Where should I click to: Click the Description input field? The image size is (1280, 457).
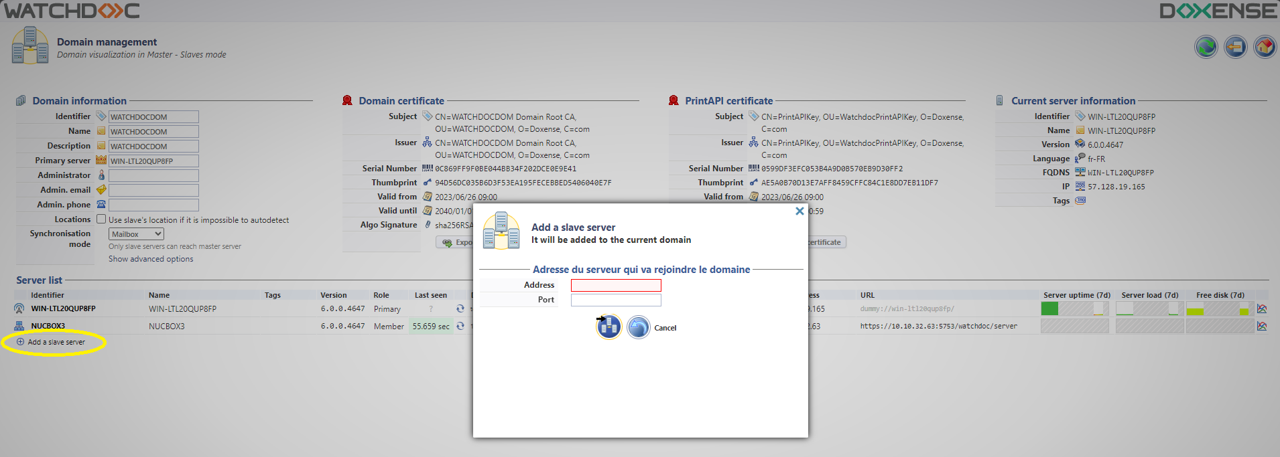tap(153, 147)
